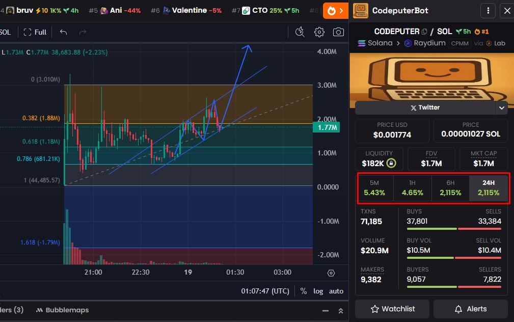514x322 pixels.
Task: Select the 5M timeframe tab
Action: pyautogui.click(x=374, y=188)
